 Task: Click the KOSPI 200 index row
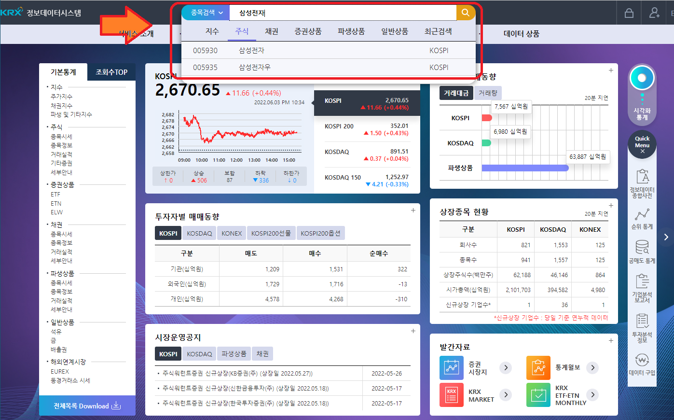[x=367, y=129]
